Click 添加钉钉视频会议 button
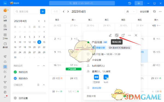Image resolution: width=164 pixels, height=102 pixels. coord(120,48)
